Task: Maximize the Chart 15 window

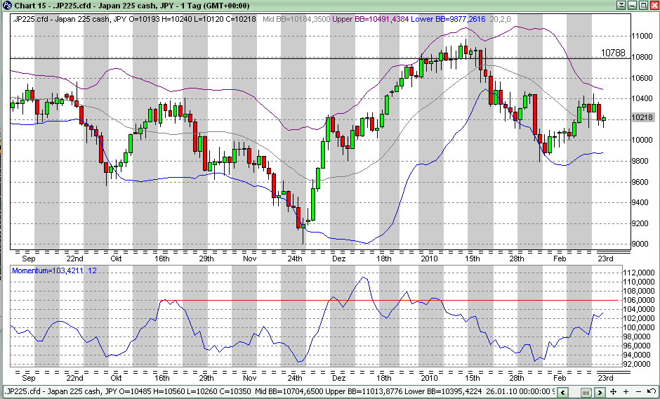Action: tap(642, 6)
